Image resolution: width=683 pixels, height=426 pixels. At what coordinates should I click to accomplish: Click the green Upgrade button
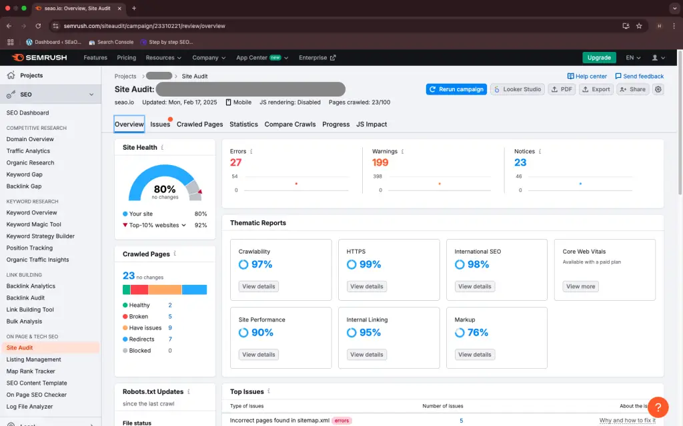pos(599,57)
